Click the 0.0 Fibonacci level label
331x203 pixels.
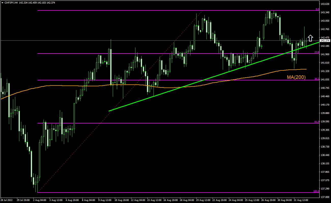317,9
